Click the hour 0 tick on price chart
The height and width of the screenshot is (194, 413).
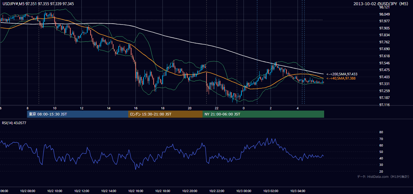point(244,108)
